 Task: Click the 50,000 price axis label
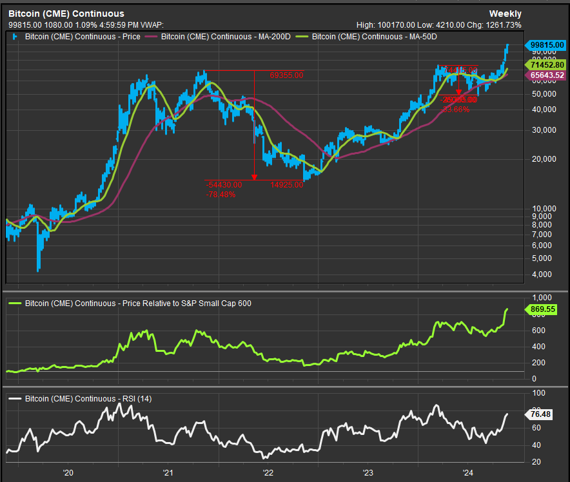[544, 94]
